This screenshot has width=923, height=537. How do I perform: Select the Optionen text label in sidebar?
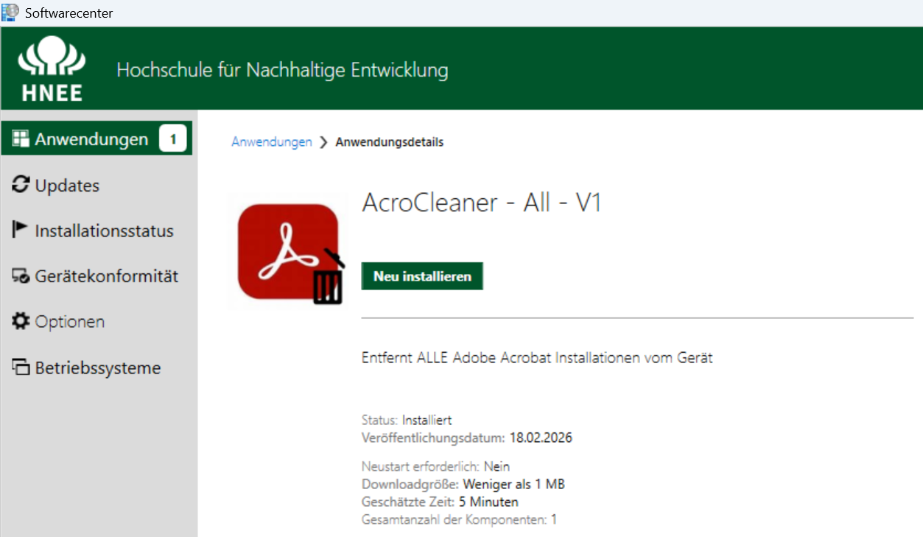70,322
